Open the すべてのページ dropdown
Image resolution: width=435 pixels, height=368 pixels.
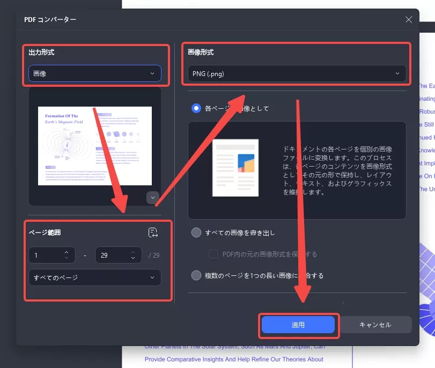pos(95,277)
